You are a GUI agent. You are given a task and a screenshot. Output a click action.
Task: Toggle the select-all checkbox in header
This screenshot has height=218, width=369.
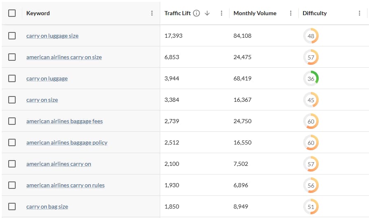12,13
